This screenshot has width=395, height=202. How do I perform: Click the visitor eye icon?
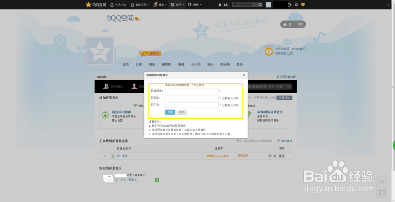tap(269, 51)
